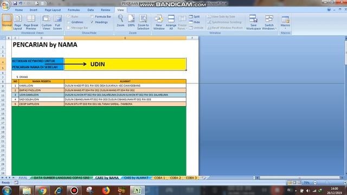The height and width of the screenshot is (195, 347).
Task: Open Page Break Preview
Action: tap(31, 22)
